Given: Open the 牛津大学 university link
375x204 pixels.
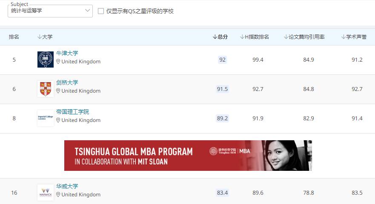Looking at the screenshot, I should point(67,53).
